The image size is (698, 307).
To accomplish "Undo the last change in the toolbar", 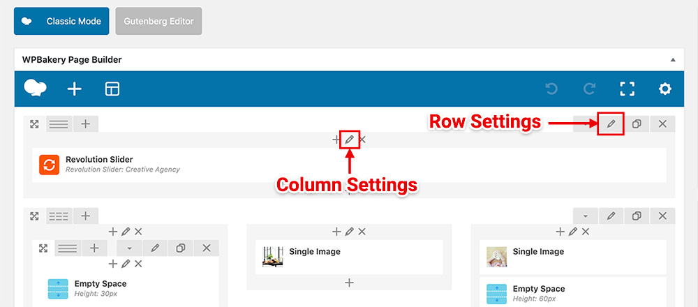I will point(551,89).
